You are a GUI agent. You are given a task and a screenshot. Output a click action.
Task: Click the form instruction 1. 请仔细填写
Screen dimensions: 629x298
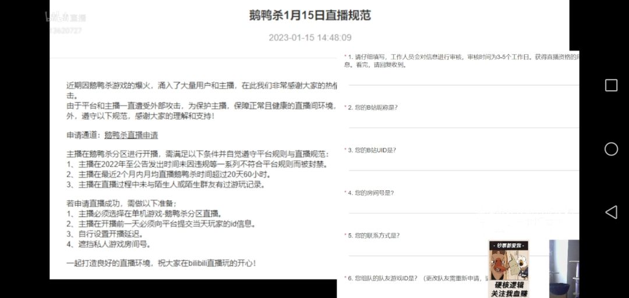(x=461, y=61)
